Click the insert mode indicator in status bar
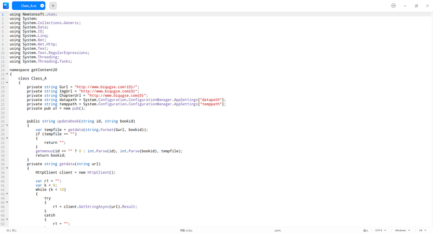The width and height of the screenshot is (433, 234). [x=366, y=231]
